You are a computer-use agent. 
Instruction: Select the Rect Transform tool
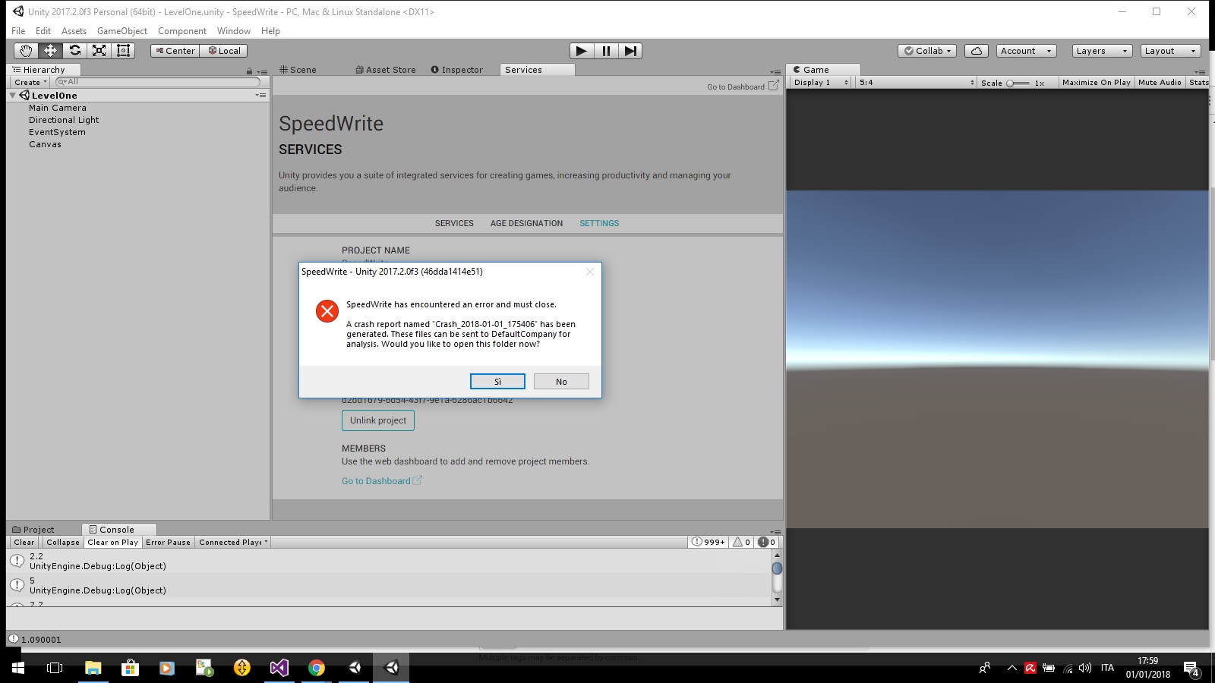(123, 50)
